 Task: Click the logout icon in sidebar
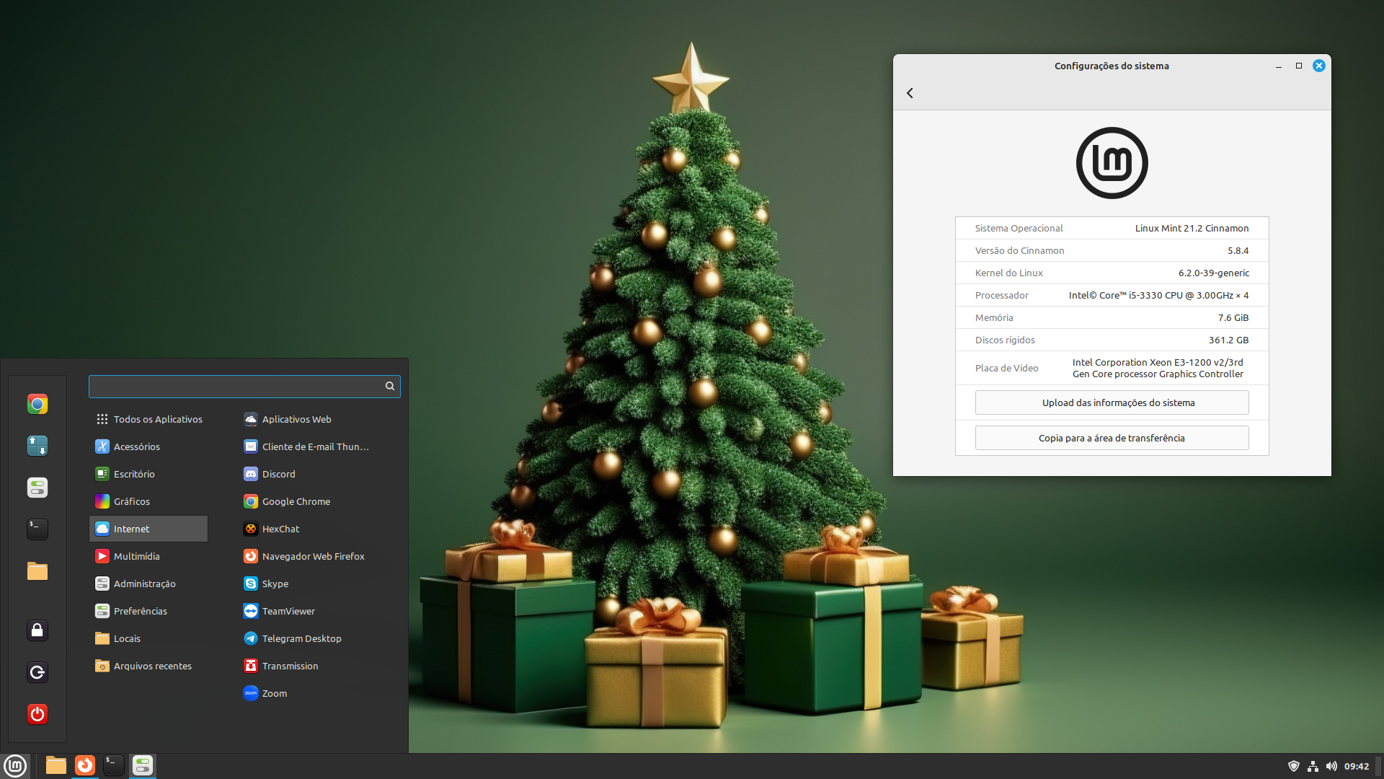[x=37, y=672]
